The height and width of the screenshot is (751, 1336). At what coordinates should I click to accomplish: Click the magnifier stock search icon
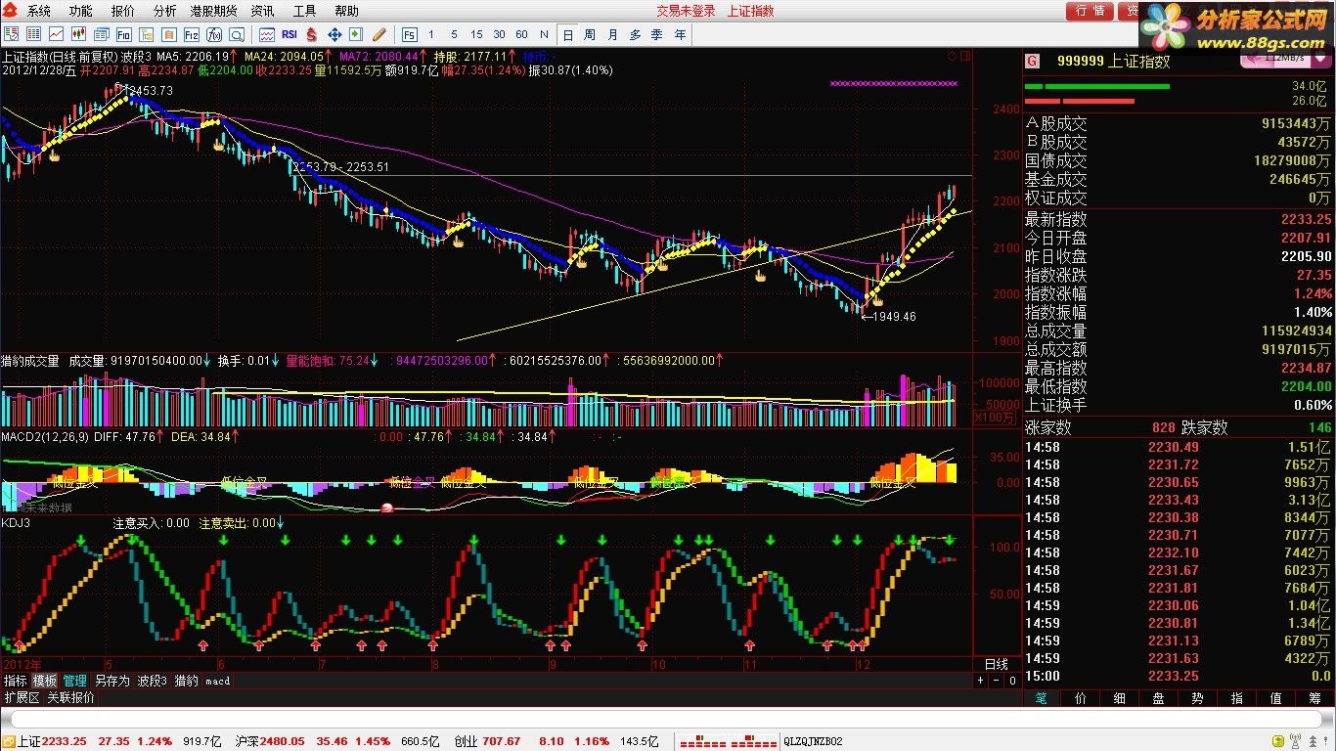click(236, 34)
